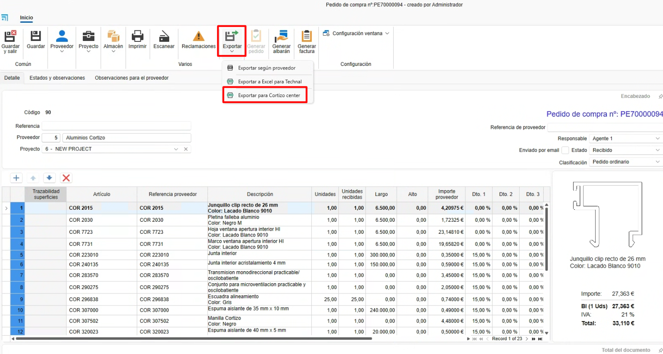Image resolution: width=663 pixels, height=354 pixels.
Task: Click the Imprimir printer icon
Action: [138, 36]
